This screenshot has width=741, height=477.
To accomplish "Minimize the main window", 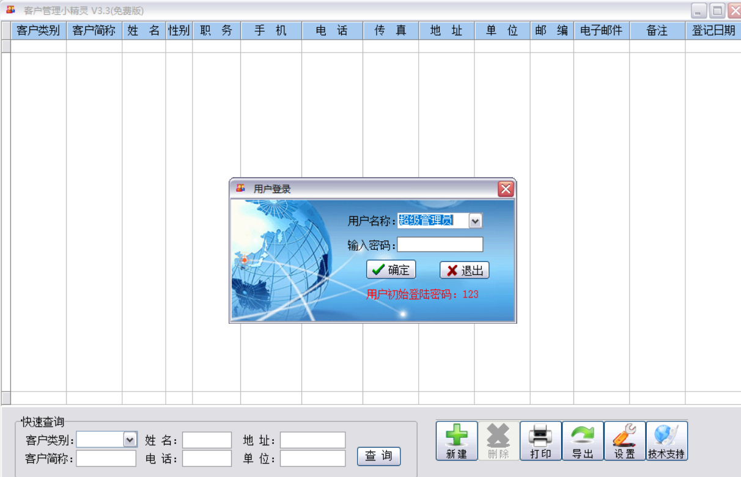I will point(699,10).
